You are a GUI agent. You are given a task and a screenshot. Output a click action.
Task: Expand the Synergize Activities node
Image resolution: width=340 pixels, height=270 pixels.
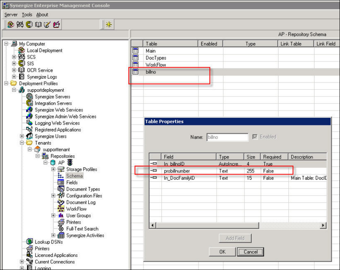tap(53, 235)
